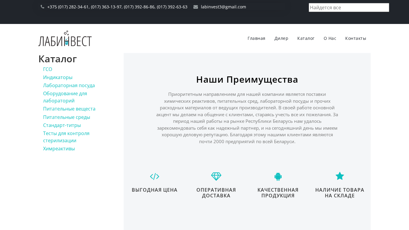The image size is (409, 230).
Task: Click the star icon above Наличие товара
Action: (x=340, y=176)
